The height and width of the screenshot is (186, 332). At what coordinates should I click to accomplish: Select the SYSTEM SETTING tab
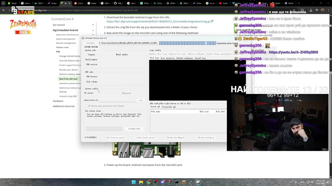[91, 47]
